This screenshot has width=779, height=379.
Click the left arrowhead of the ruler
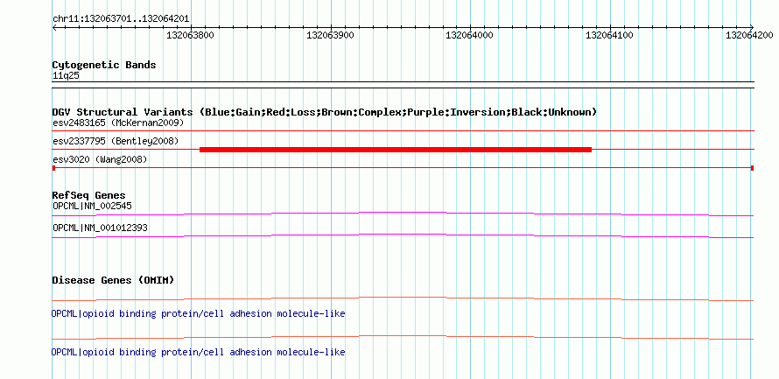coord(54,27)
